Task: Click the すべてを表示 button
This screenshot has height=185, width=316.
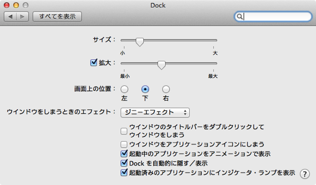Action: click(x=57, y=17)
